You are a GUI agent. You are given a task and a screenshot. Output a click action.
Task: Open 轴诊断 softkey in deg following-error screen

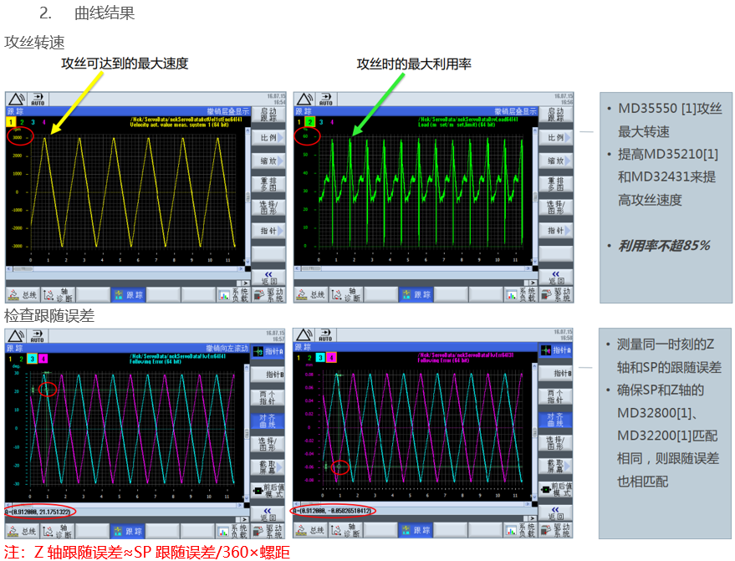(x=57, y=531)
